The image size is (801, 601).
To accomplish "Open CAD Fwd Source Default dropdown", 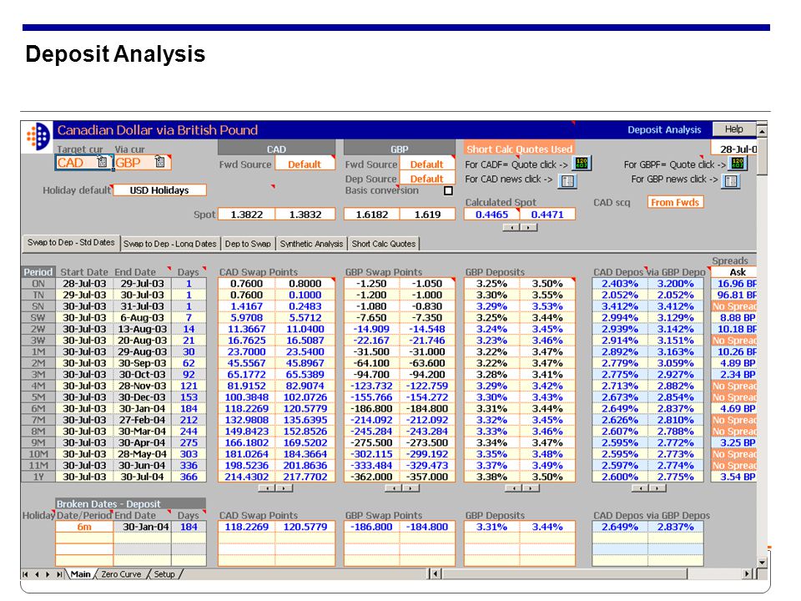I will [x=305, y=164].
